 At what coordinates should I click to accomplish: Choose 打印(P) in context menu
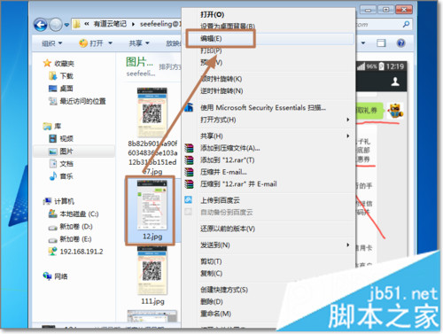pos(211,50)
